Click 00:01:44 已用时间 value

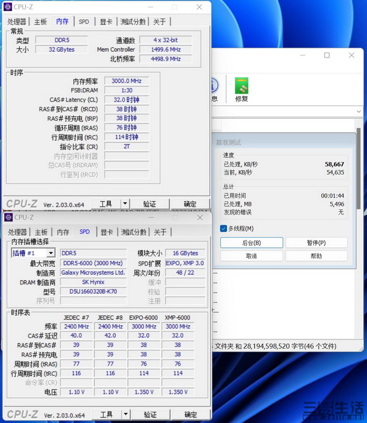click(x=332, y=196)
